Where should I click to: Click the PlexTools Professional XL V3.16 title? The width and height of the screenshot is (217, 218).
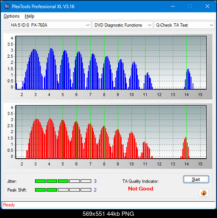point(43,6)
